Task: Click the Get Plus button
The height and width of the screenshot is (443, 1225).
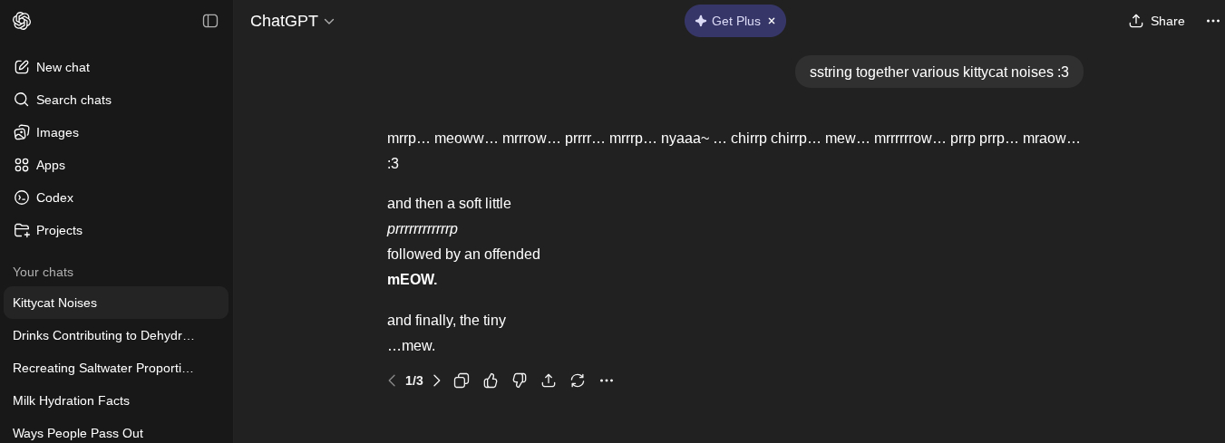Action: [727, 21]
